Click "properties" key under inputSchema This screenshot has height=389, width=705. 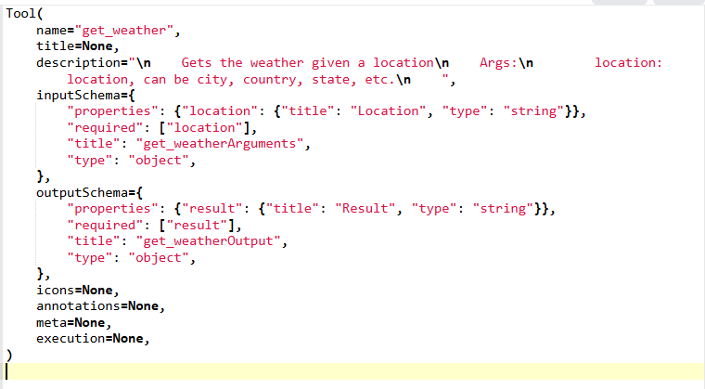(x=112, y=110)
